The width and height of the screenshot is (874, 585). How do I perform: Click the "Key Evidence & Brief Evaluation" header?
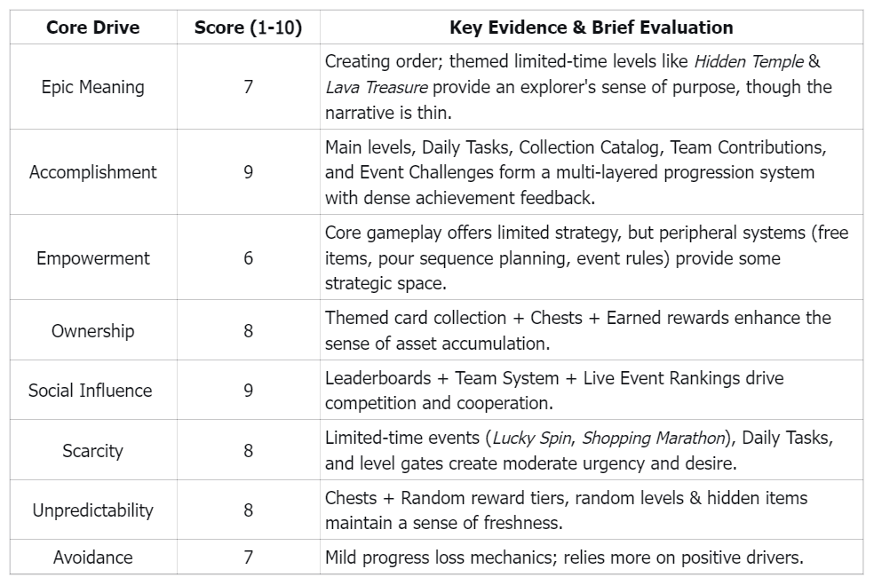[x=591, y=28]
